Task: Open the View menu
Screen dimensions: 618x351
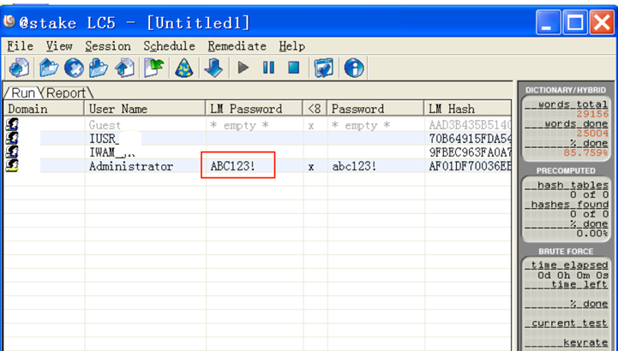Action: pyautogui.click(x=59, y=46)
